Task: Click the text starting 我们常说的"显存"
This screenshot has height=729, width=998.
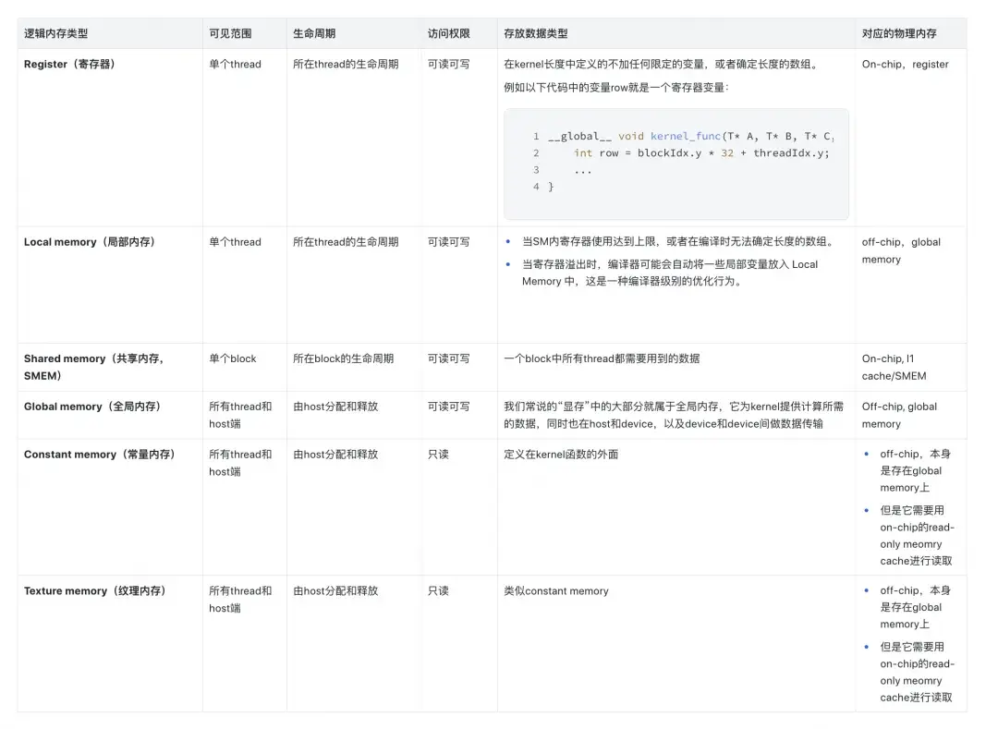Action: (x=674, y=415)
